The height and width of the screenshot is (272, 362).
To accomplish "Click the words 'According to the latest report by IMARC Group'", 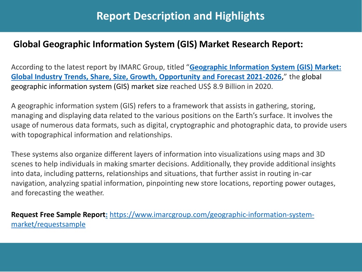I will [88, 67].
